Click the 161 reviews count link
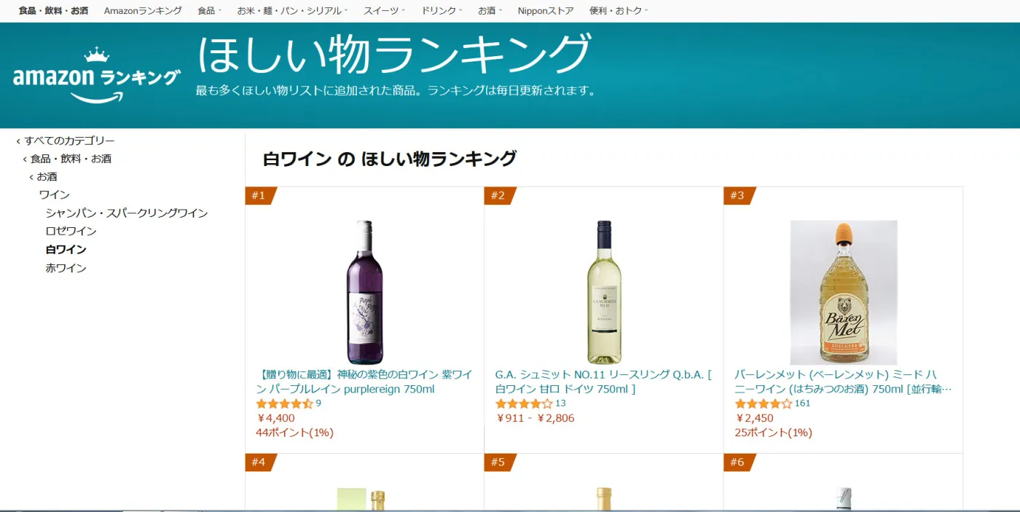 point(802,403)
